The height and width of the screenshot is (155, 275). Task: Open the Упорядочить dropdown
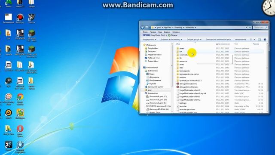coord(149,40)
